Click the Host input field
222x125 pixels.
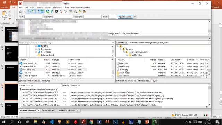33,17
